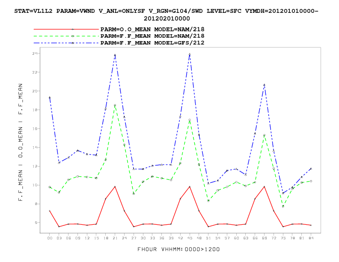Click x-axis tick label 15
This screenshot has width=339, height=262.
pos(96,238)
